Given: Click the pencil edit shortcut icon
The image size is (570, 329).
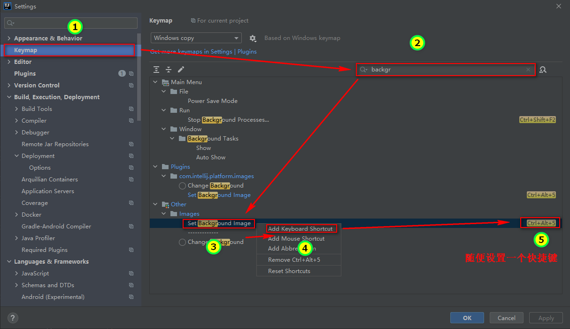Looking at the screenshot, I should pos(181,70).
